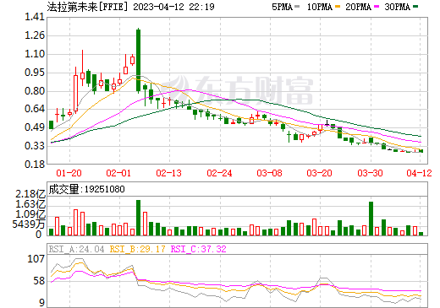Click the 58 RSI axis label
The width and height of the screenshot is (440, 308).
pyautogui.click(x=39, y=281)
